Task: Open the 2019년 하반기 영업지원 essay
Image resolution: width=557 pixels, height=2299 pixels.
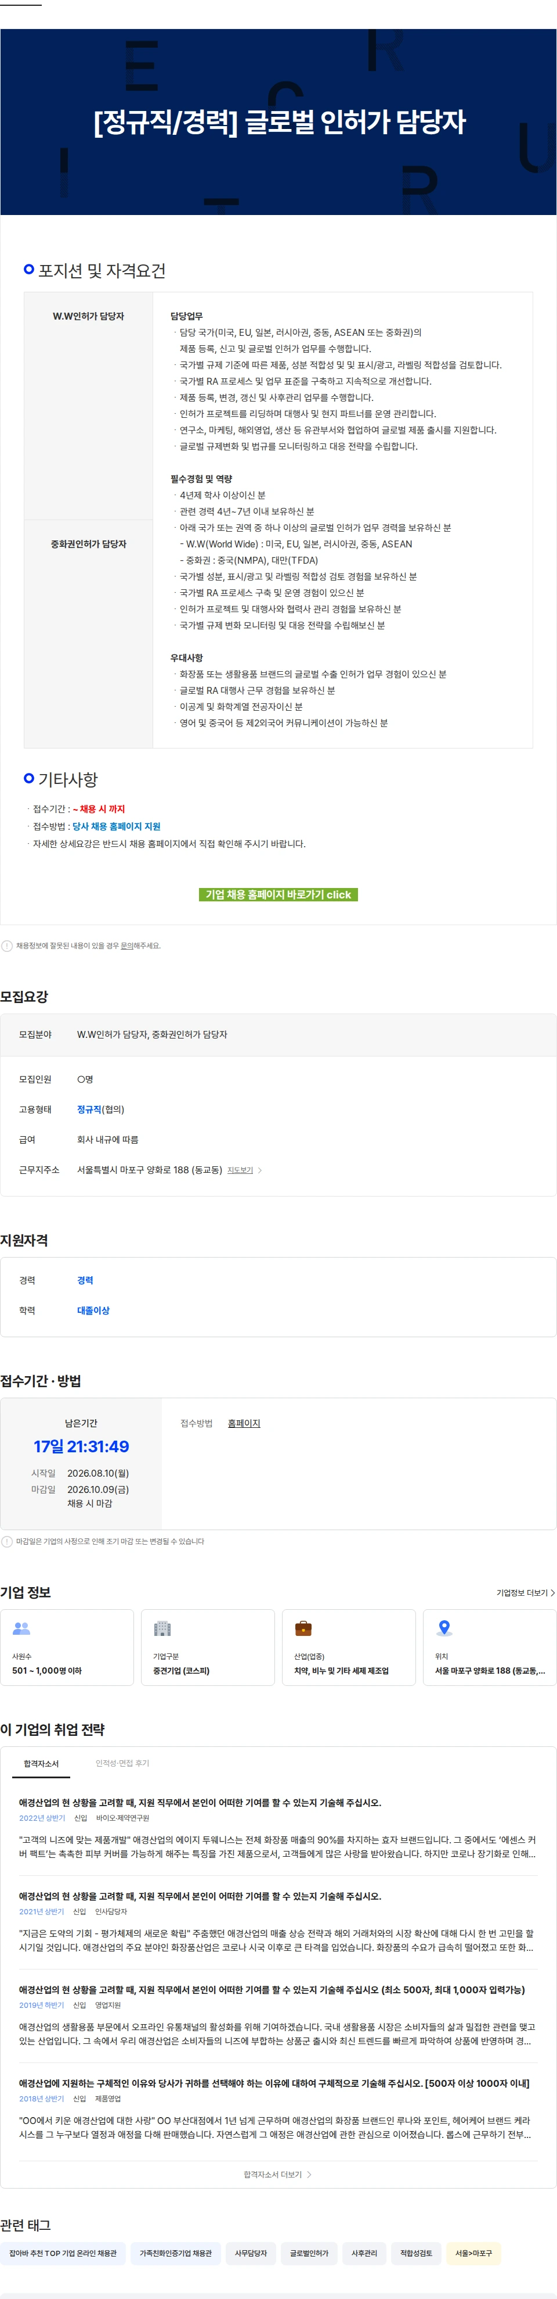Action: click(278, 2016)
